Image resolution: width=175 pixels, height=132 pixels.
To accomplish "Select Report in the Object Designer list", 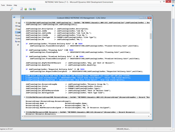I will 18,29.
